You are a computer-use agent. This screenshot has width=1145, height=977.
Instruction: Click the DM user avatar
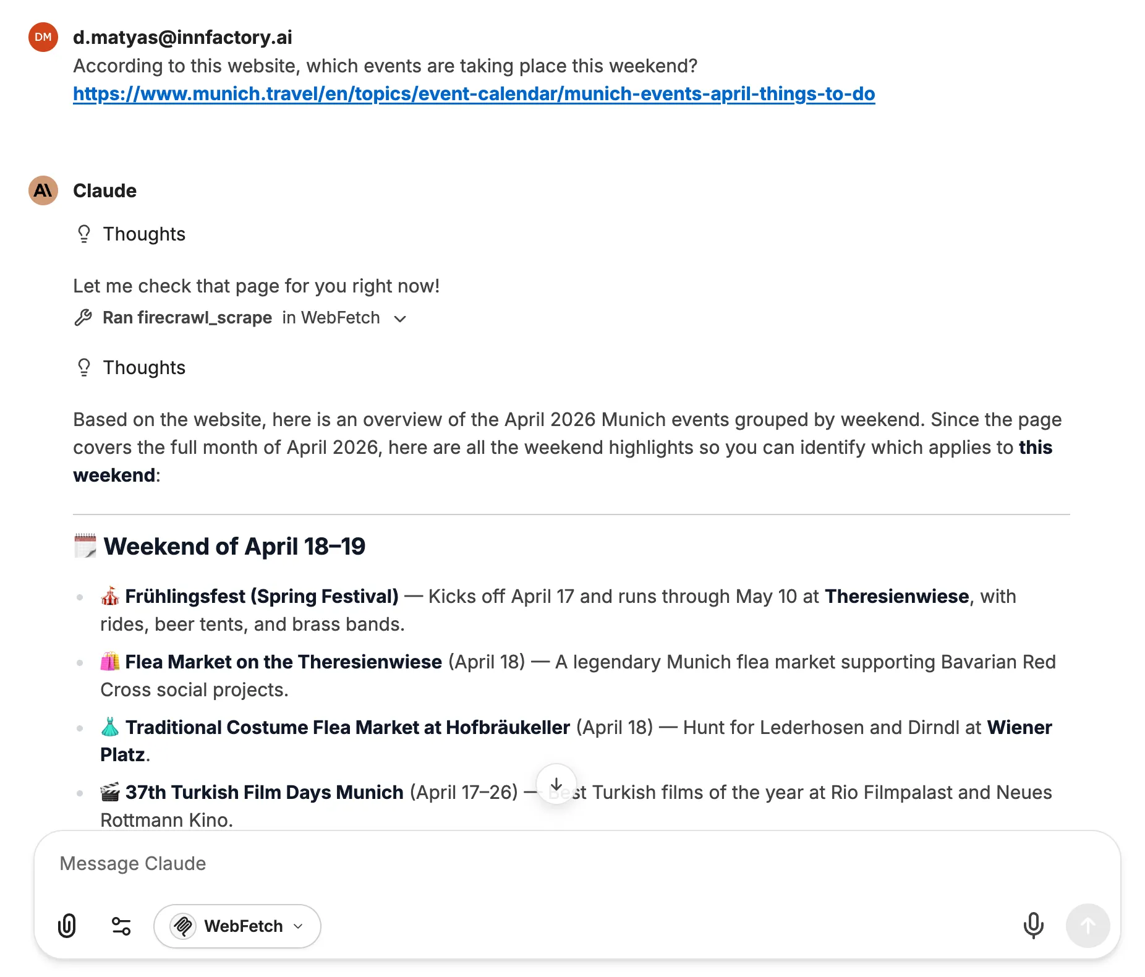point(43,37)
